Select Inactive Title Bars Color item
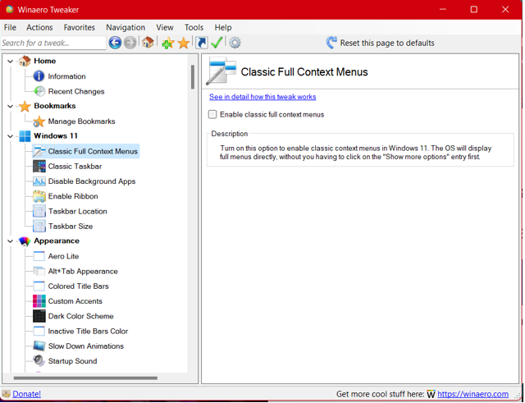525x403 pixels. (x=88, y=332)
